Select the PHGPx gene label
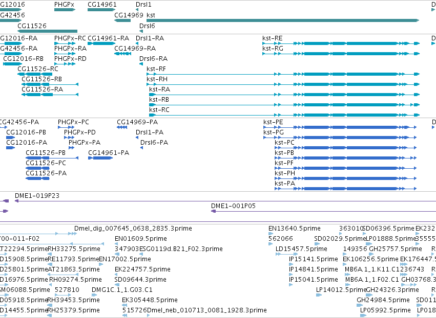The width and height of the screenshot is (436, 318). tap(64, 5)
